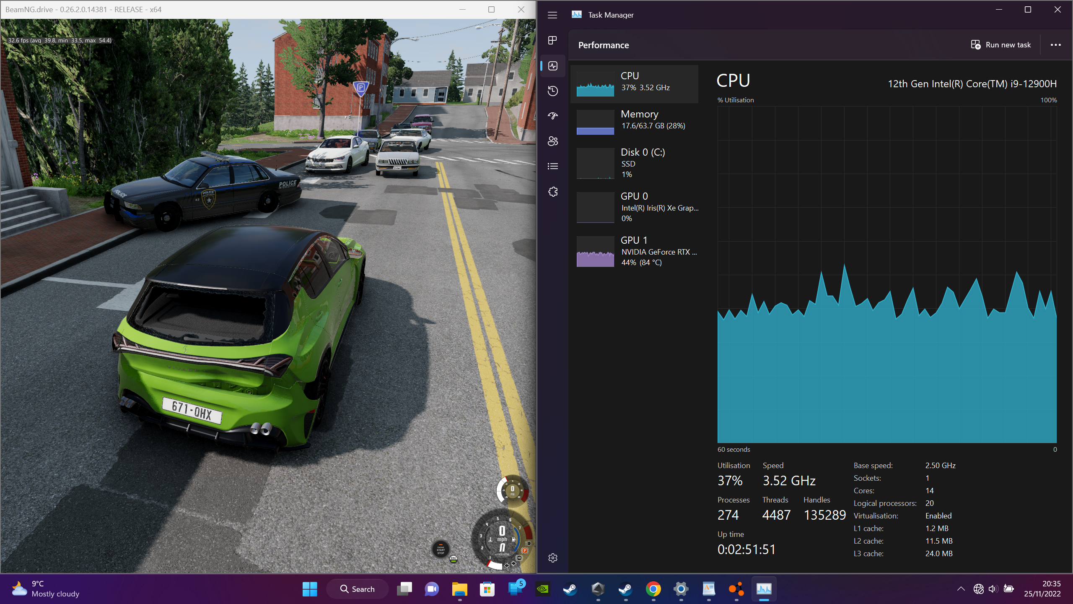Click the '% Utilisation' graph label
Screen dimensions: 1073x604
tap(735, 100)
